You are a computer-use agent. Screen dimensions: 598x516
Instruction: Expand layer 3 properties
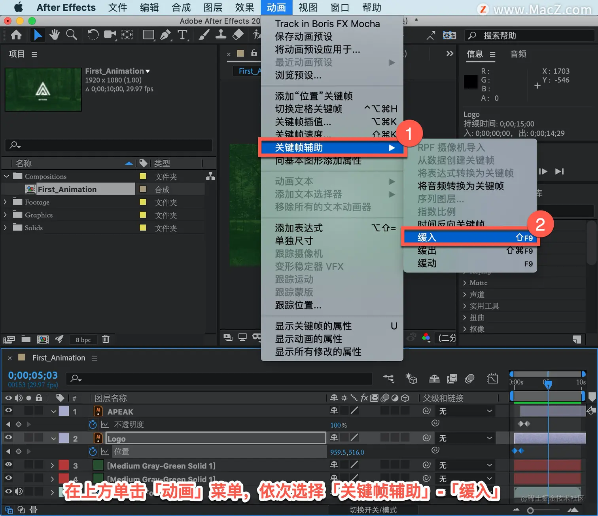52,466
